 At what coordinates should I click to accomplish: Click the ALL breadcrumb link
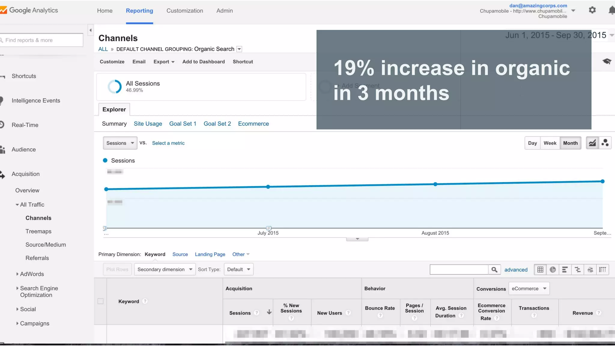103,49
